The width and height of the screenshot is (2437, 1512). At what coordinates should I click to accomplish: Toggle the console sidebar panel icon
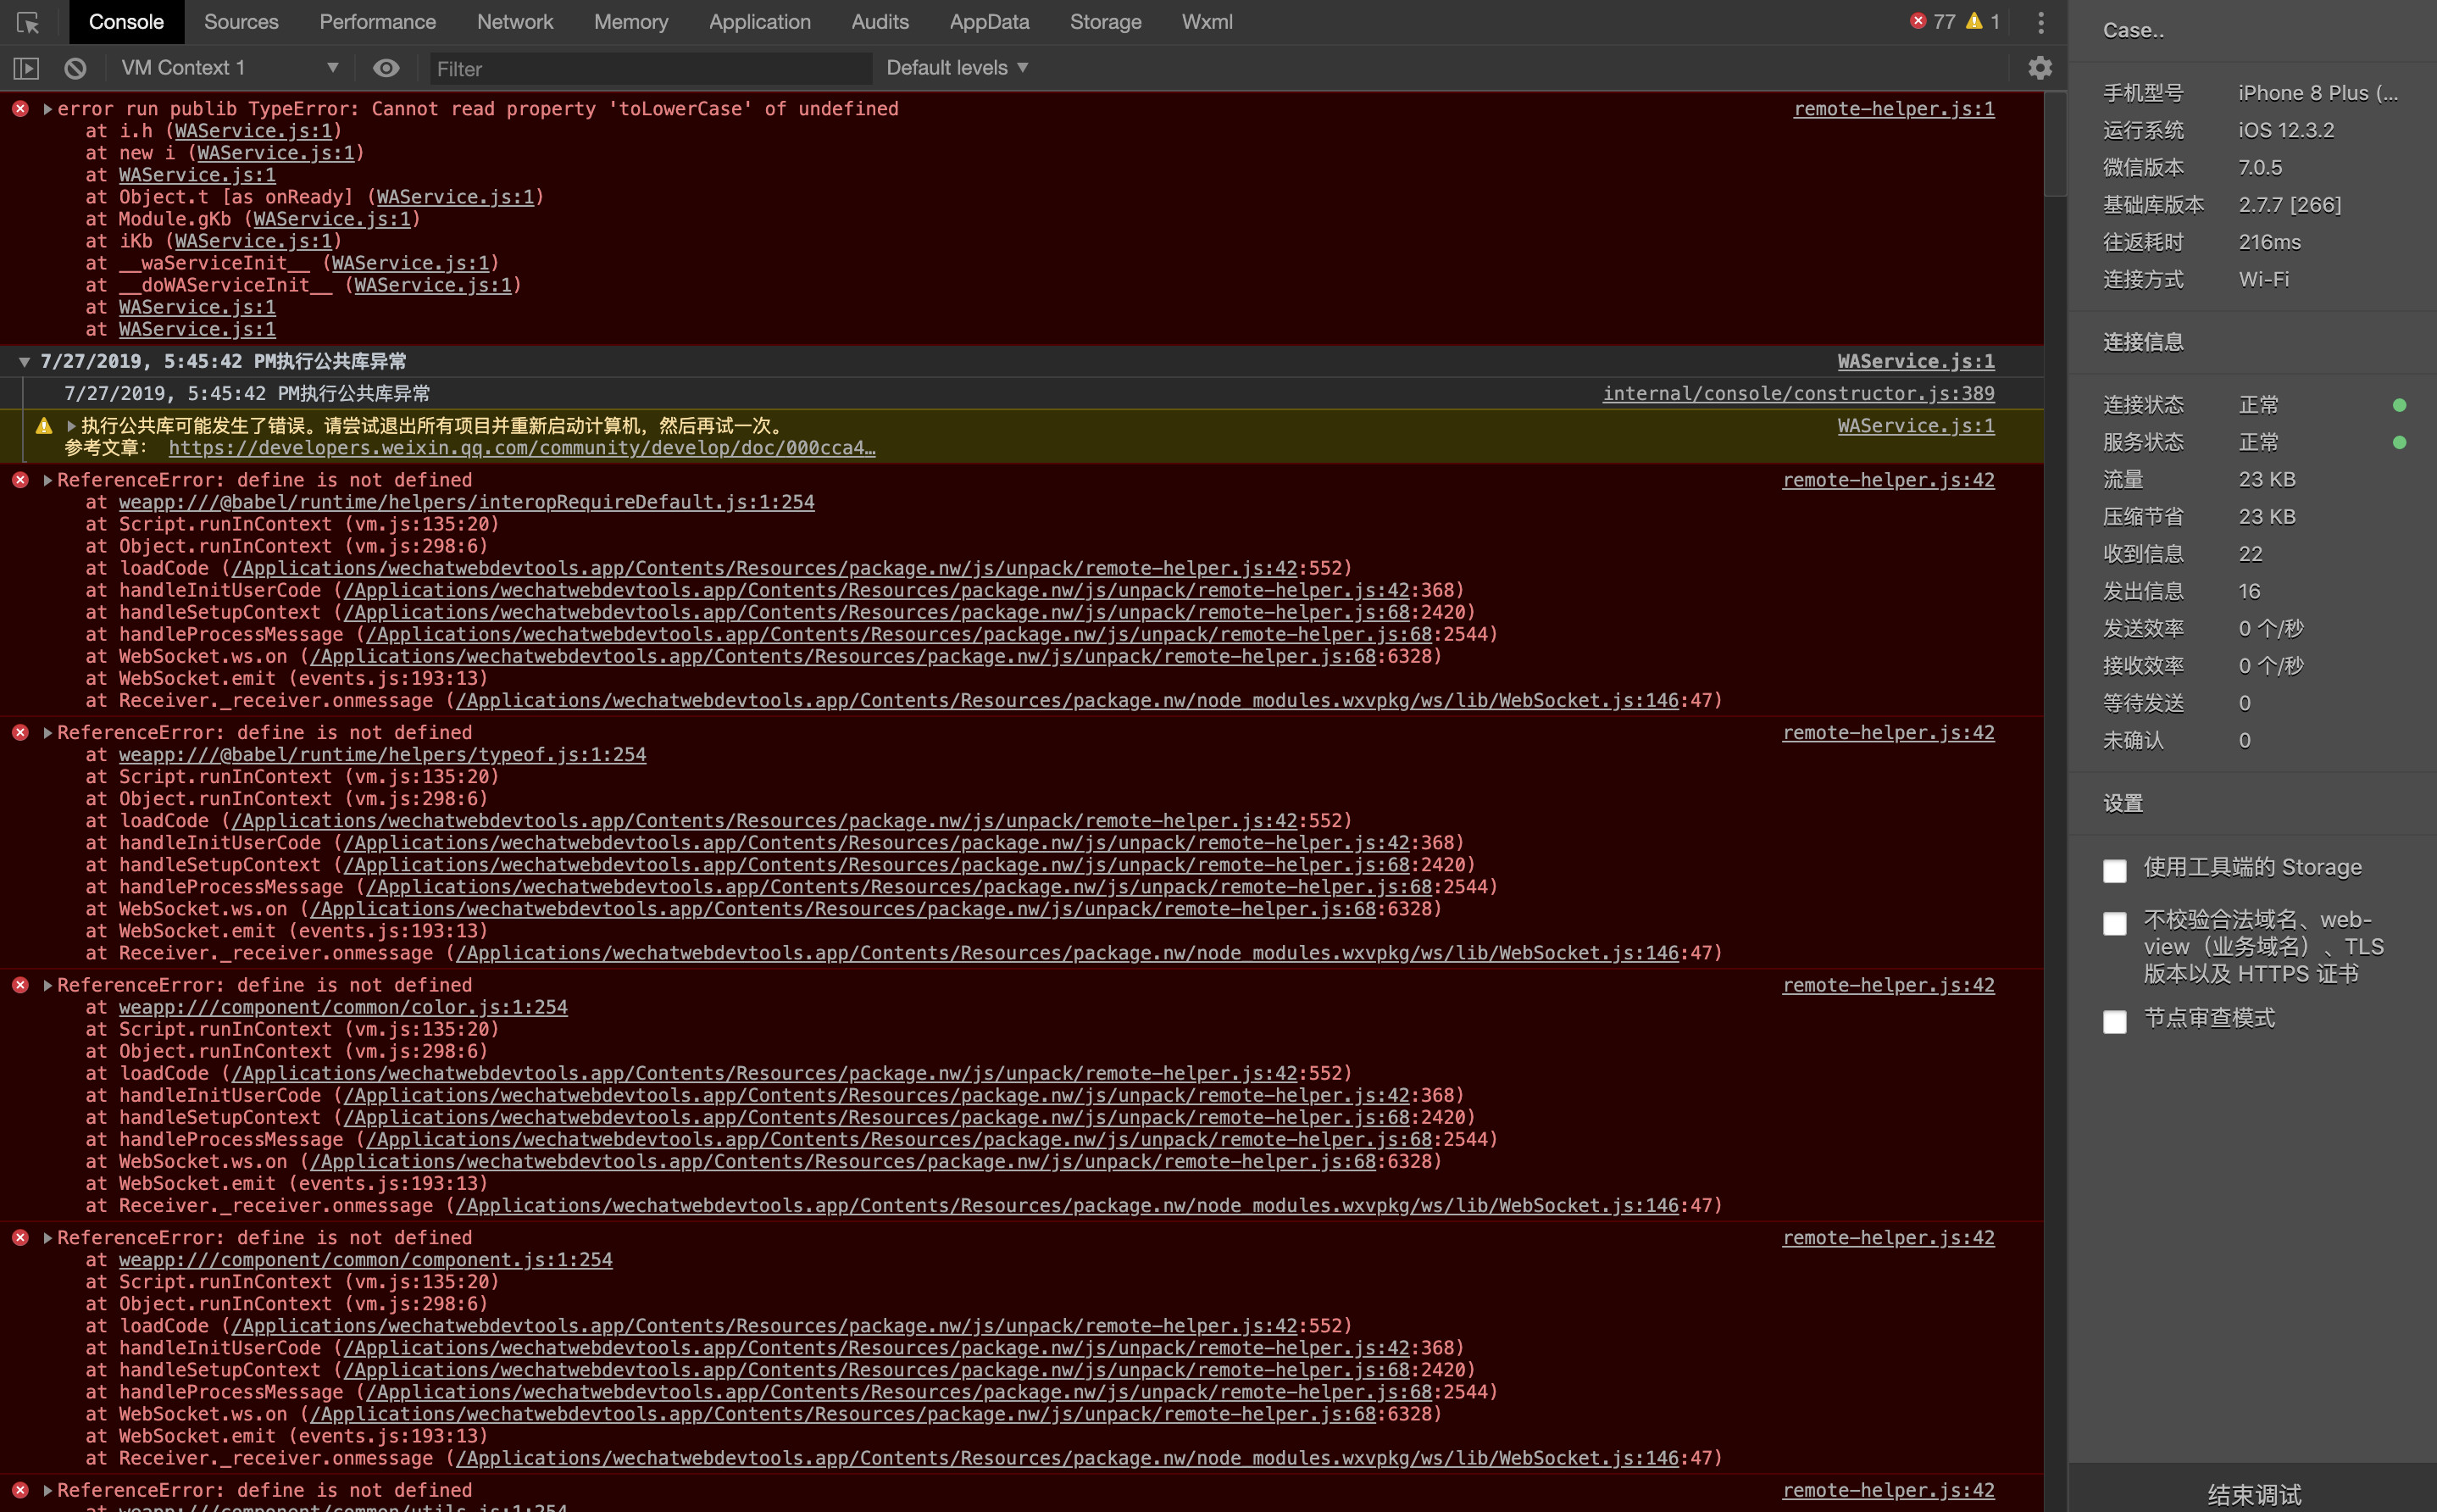click(x=26, y=68)
